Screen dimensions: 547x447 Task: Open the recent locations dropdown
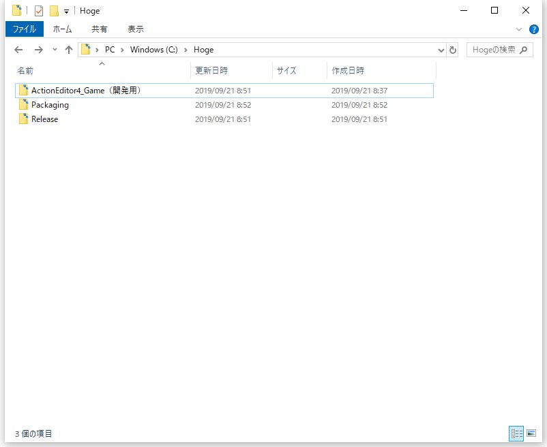[x=55, y=50]
